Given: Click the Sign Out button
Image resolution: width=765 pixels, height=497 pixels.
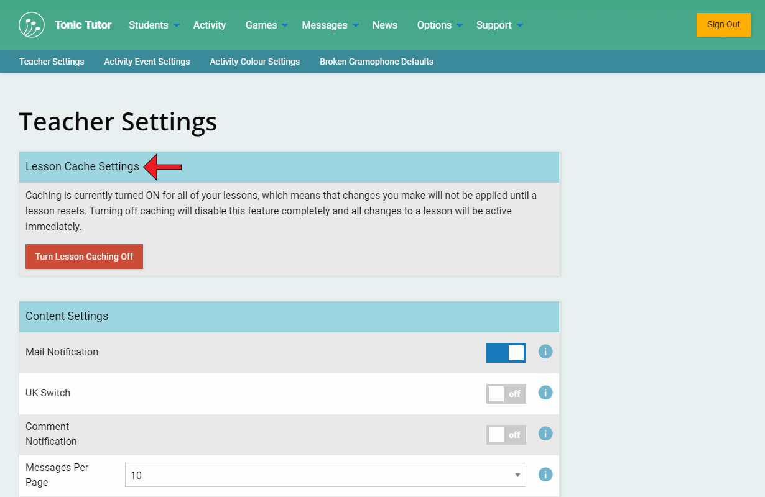Looking at the screenshot, I should click(x=723, y=25).
